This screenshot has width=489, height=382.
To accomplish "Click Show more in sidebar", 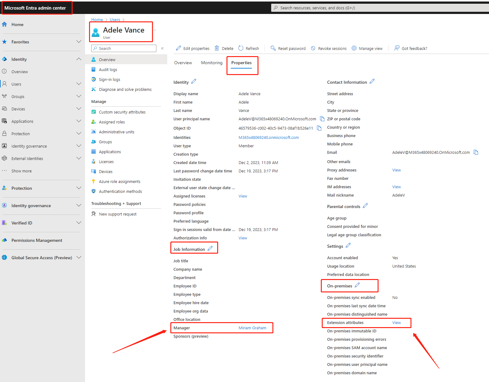I will tap(21, 171).
